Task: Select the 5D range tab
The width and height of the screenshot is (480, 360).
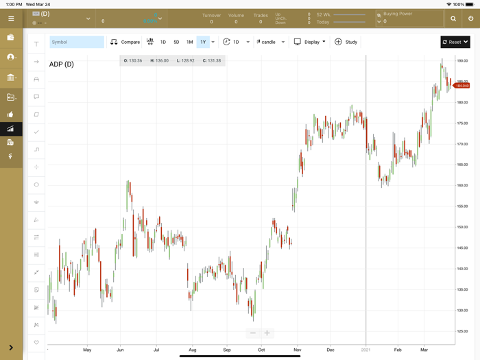Action: click(176, 42)
